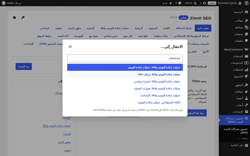The image size is (250, 156).
Task: Open the updates icon in the admin bar
Action: 204,3
